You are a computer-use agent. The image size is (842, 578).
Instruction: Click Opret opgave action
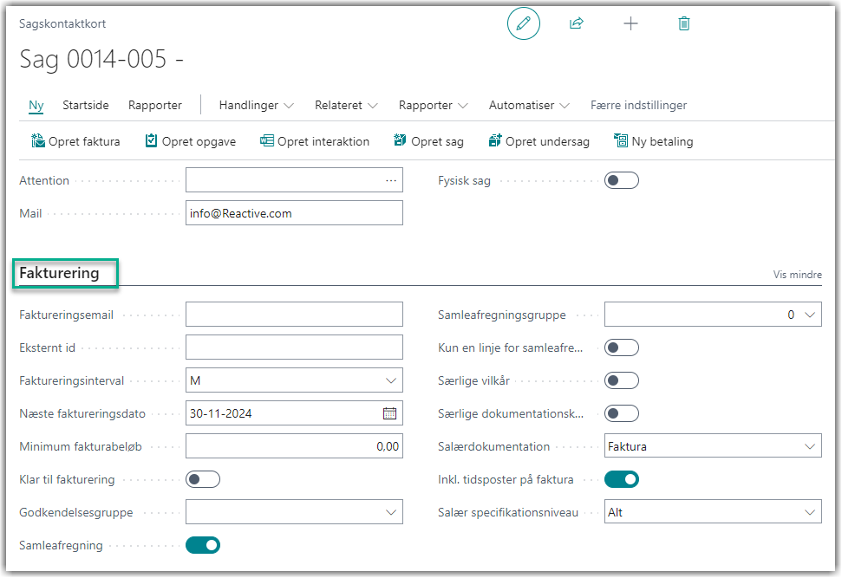(190, 141)
